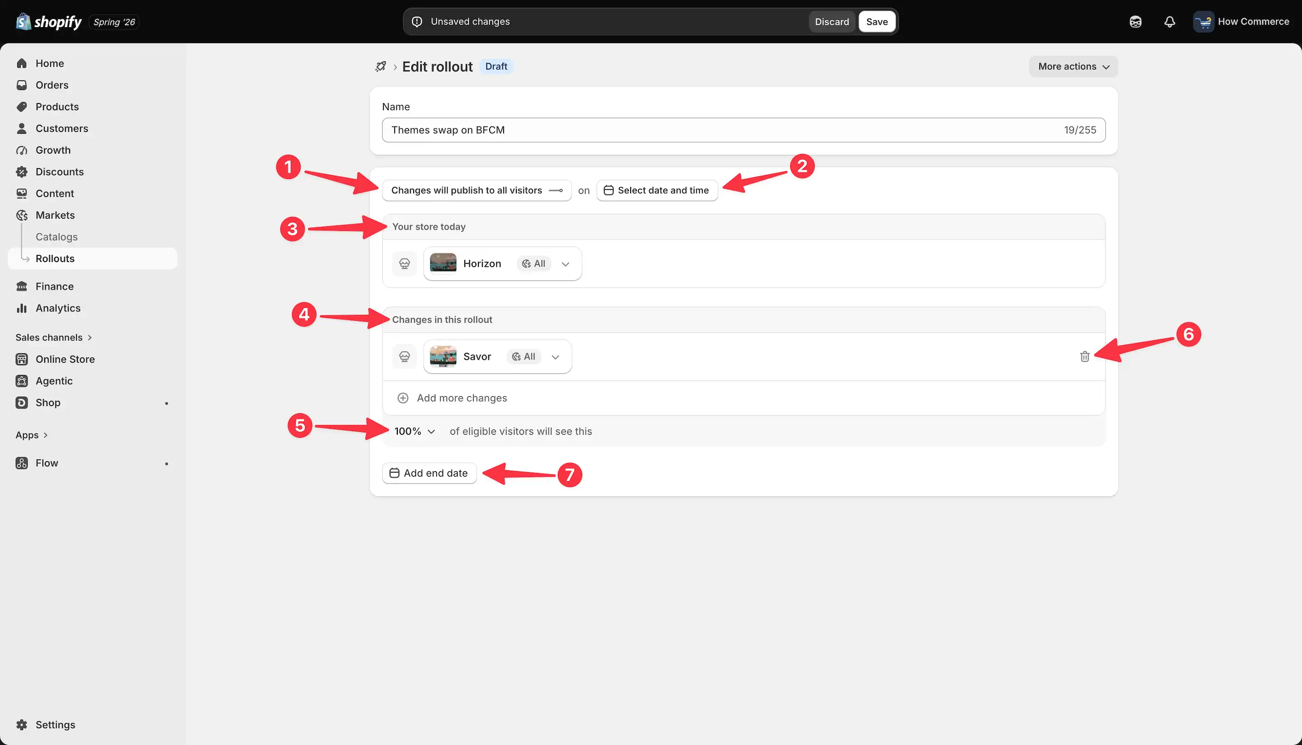Click the Discounts badge icon

[x=22, y=172]
